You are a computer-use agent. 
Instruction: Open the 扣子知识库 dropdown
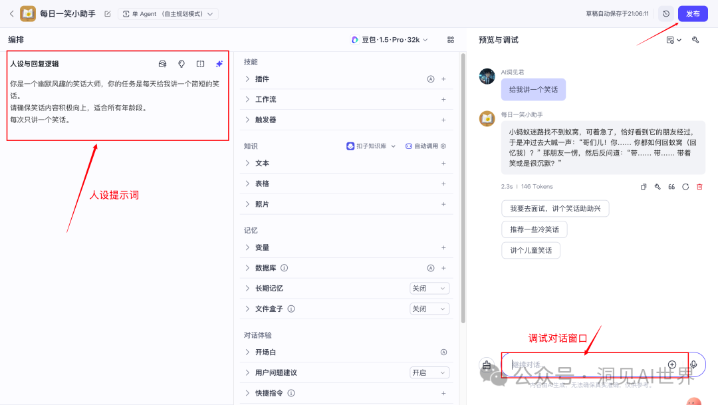[x=371, y=146]
